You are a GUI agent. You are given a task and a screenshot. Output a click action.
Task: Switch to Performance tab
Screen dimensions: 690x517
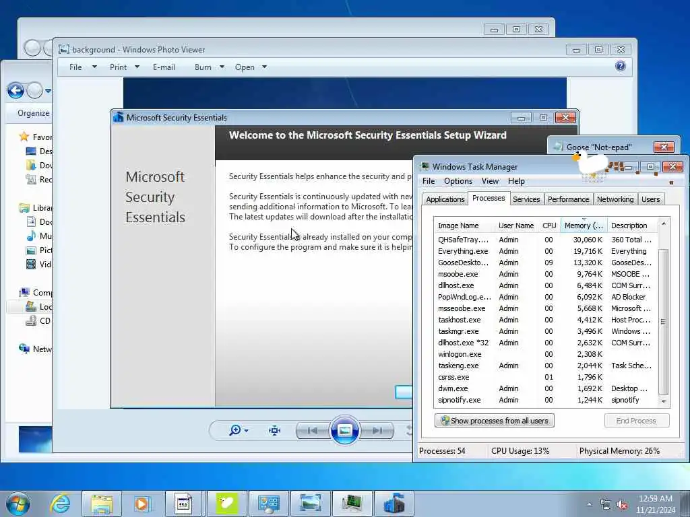pyautogui.click(x=568, y=199)
